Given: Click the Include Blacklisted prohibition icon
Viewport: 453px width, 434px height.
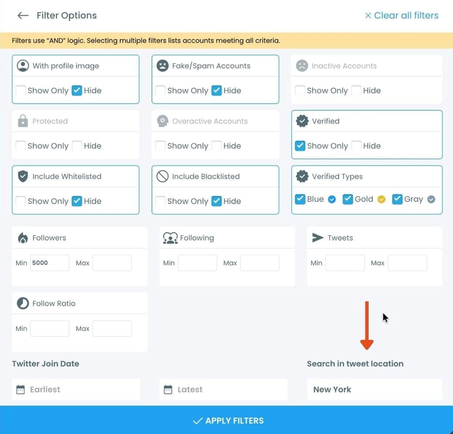Looking at the screenshot, I should [162, 176].
